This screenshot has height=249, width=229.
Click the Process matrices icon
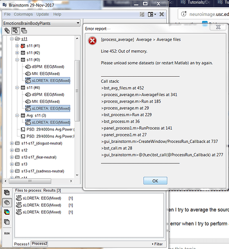[7, 222]
